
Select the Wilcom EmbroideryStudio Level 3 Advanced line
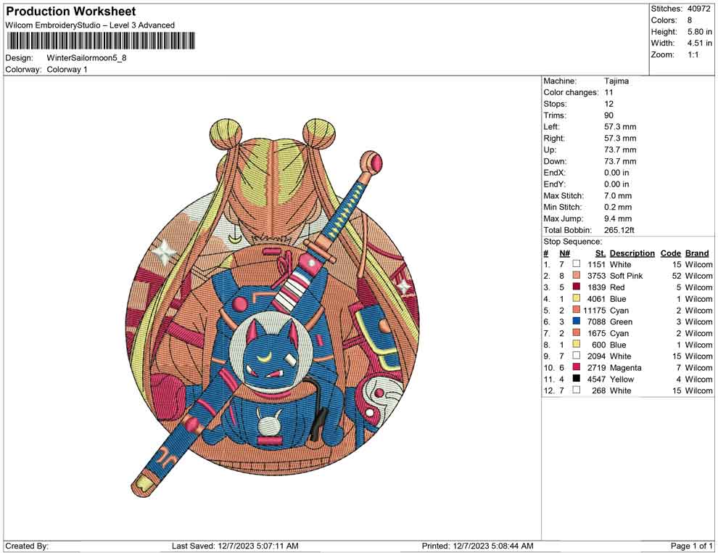pyautogui.click(x=90, y=25)
